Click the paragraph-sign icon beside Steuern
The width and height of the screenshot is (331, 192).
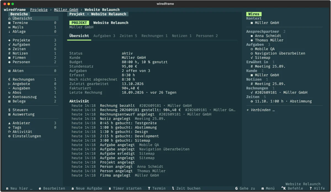(x=9, y=110)
